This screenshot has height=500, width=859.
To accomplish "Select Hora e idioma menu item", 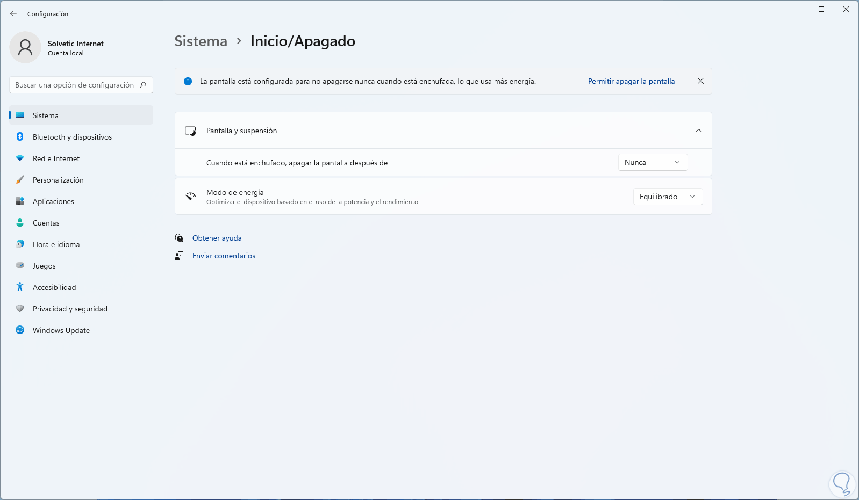I will pos(56,244).
